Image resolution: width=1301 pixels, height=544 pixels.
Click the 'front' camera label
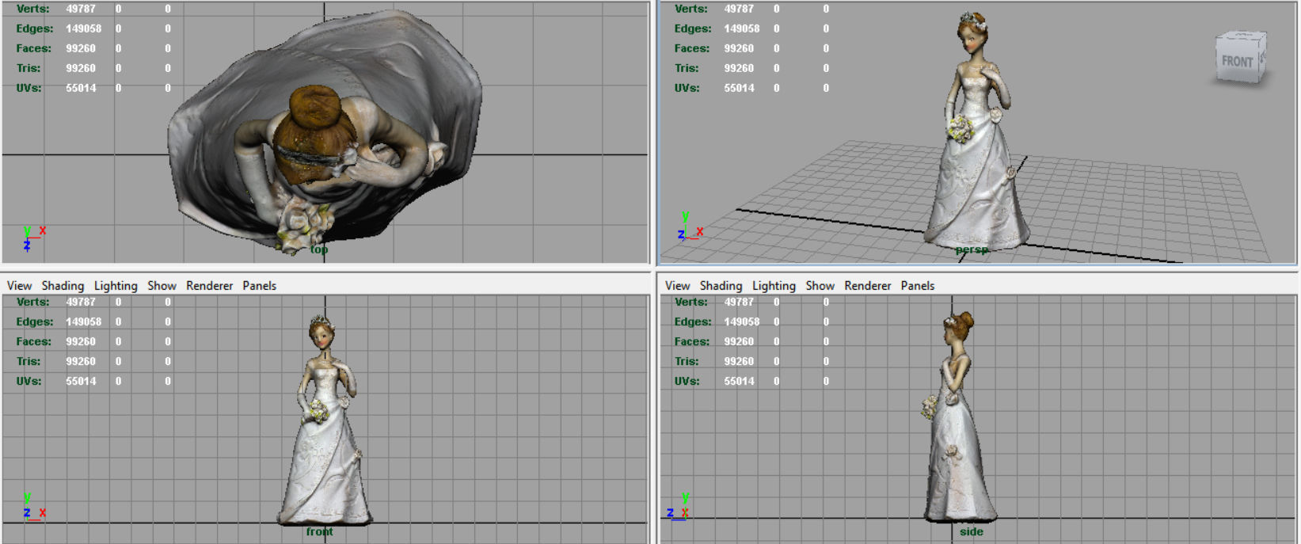click(320, 531)
